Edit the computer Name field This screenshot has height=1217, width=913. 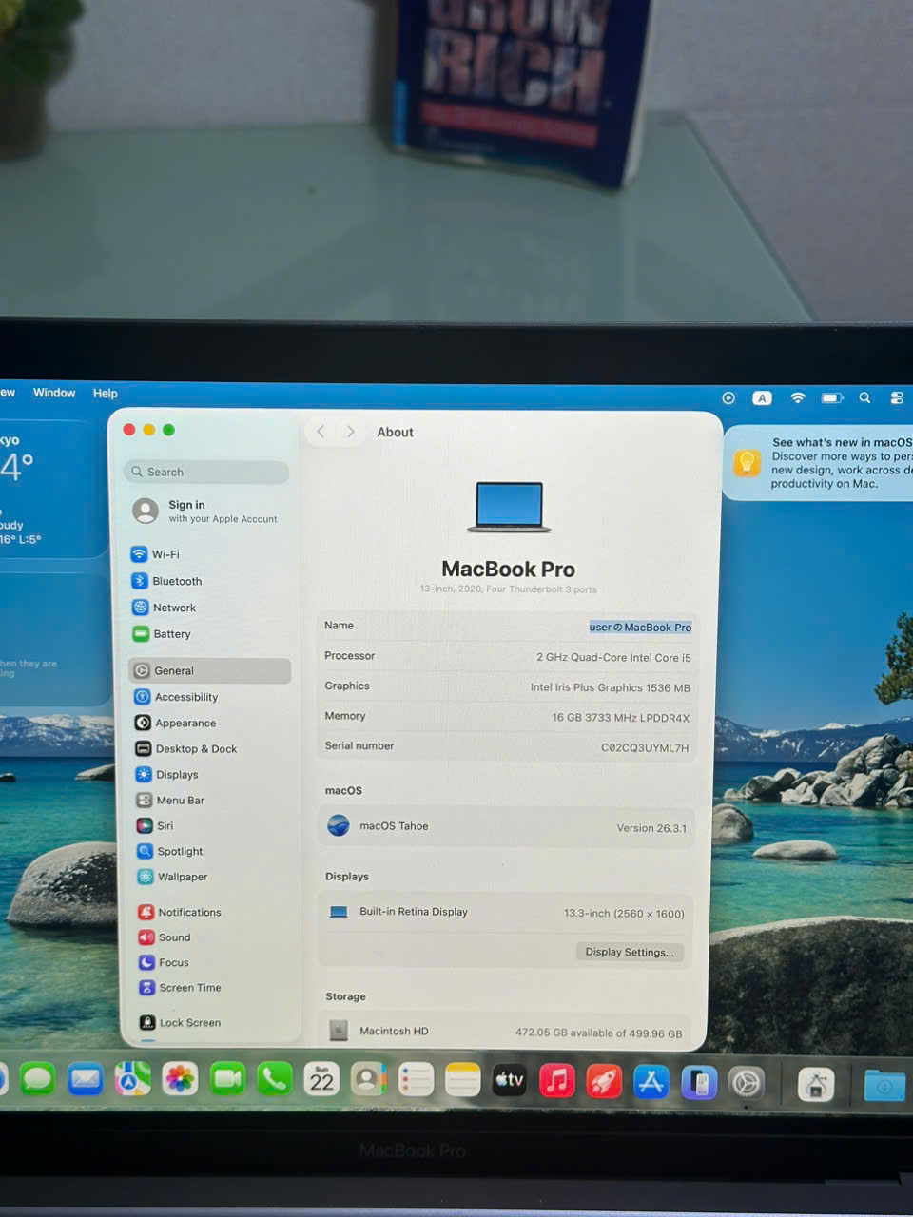[x=639, y=628]
